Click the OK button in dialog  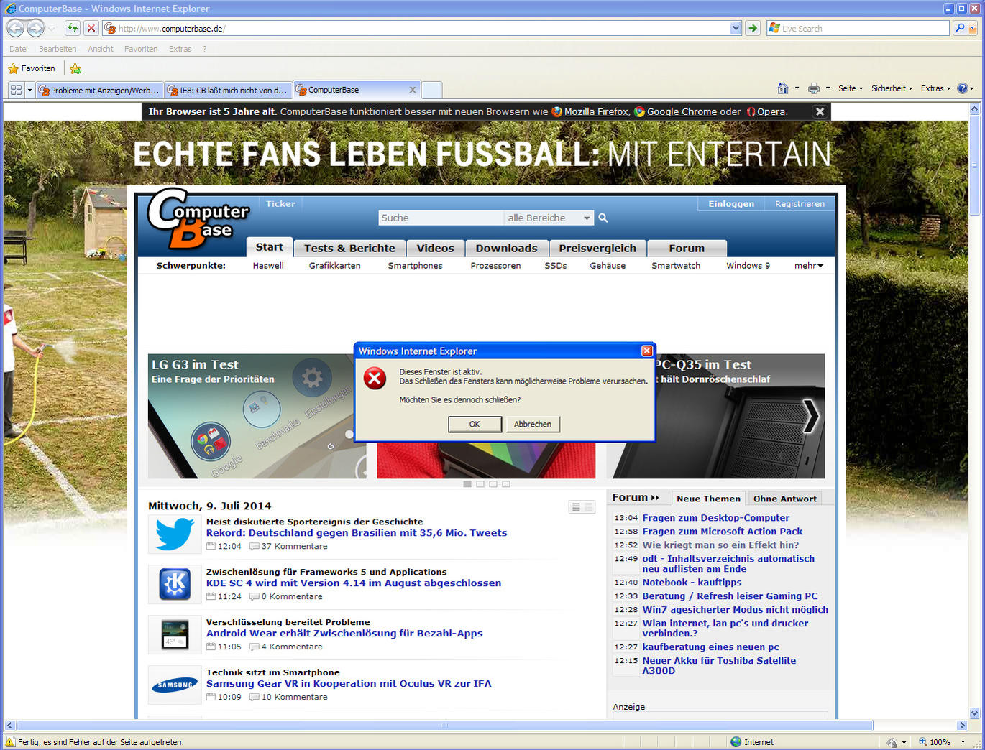coord(475,425)
